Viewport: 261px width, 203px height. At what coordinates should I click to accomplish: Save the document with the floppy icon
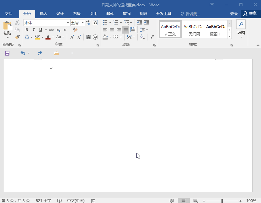point(7,53)
